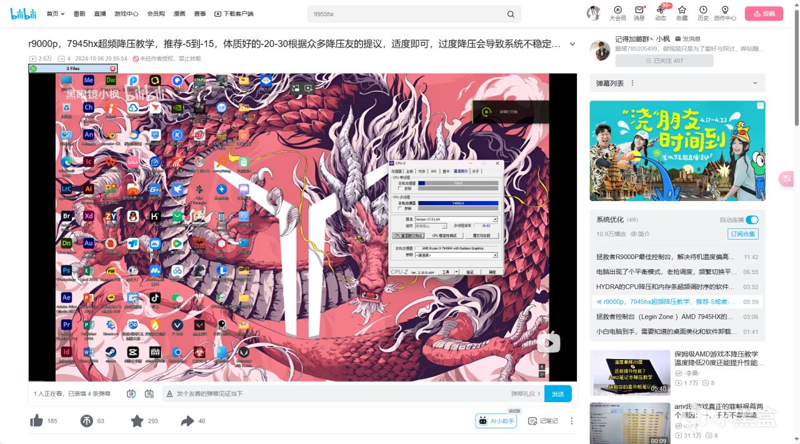Open the 消息 messages icon
800x444 pixels.
click(639, 13)
